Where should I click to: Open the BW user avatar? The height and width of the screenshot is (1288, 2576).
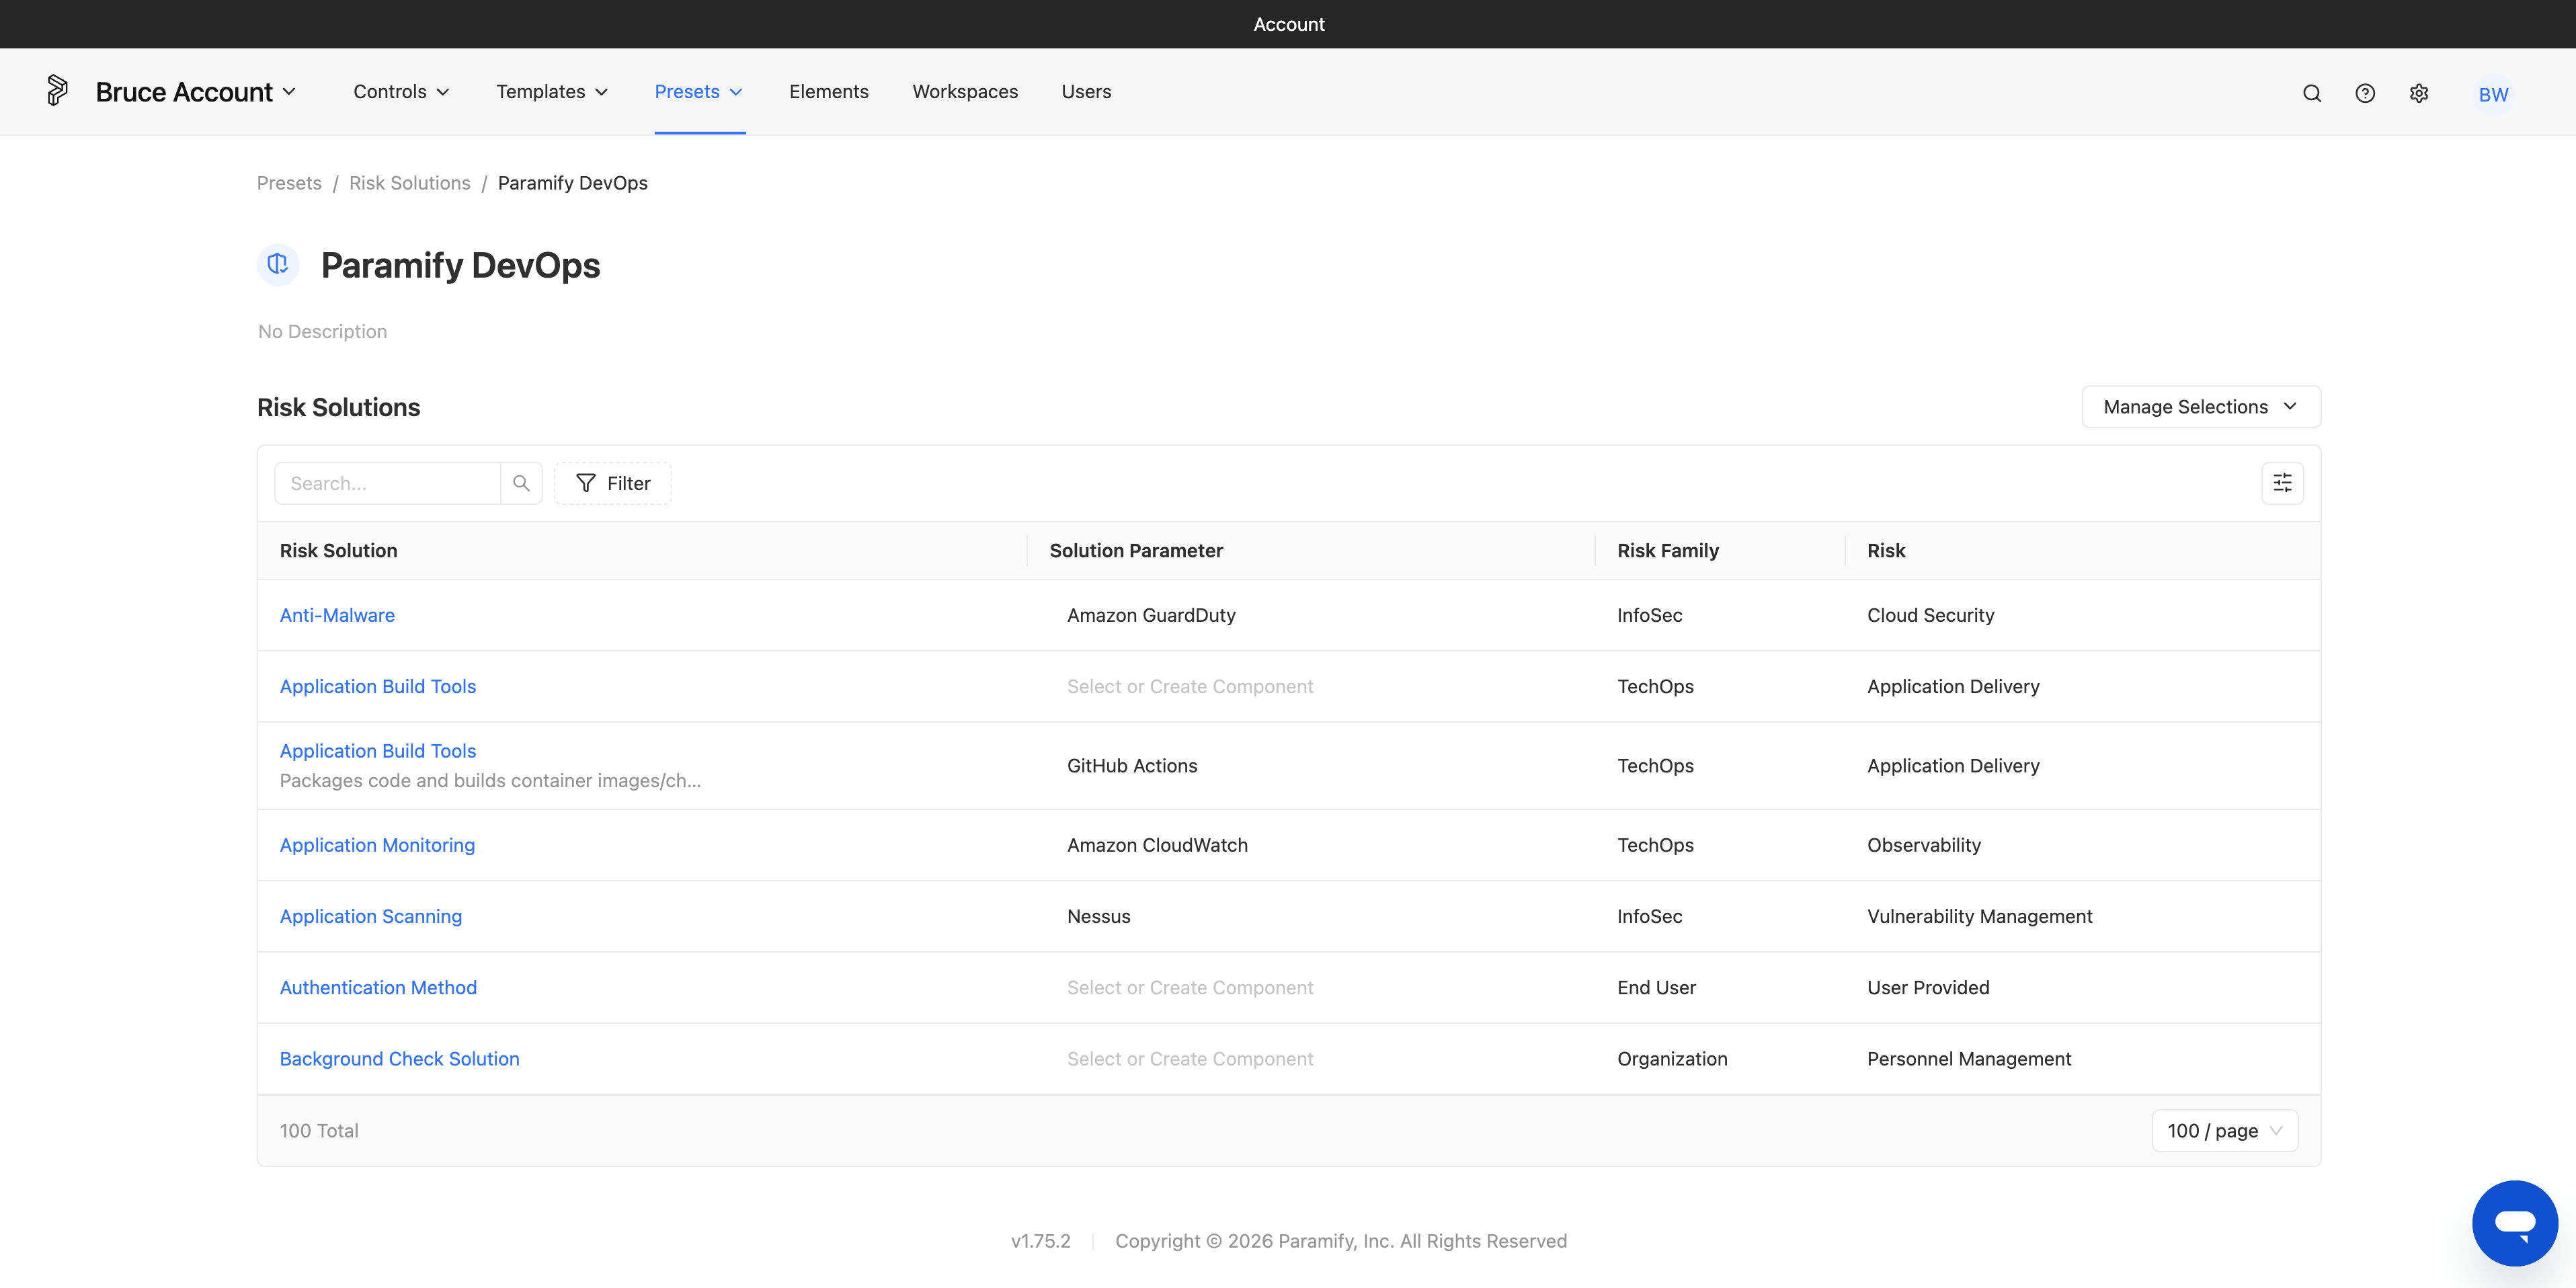pyautogui.click(x=2493, y=94)
